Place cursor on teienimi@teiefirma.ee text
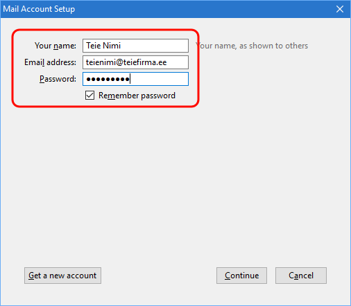Viewport: 351px width, 306px height. [x=126, y=62]
